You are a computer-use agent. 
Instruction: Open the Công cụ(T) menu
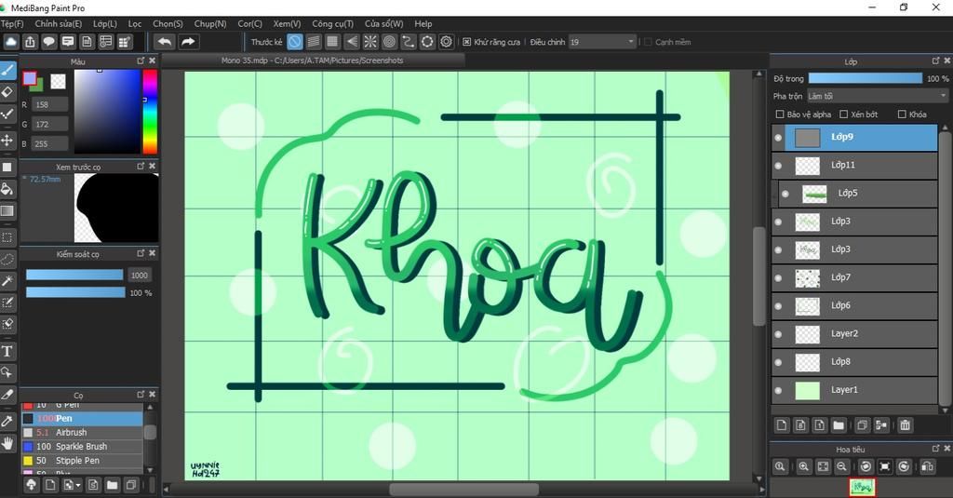(x=332, y=23)
